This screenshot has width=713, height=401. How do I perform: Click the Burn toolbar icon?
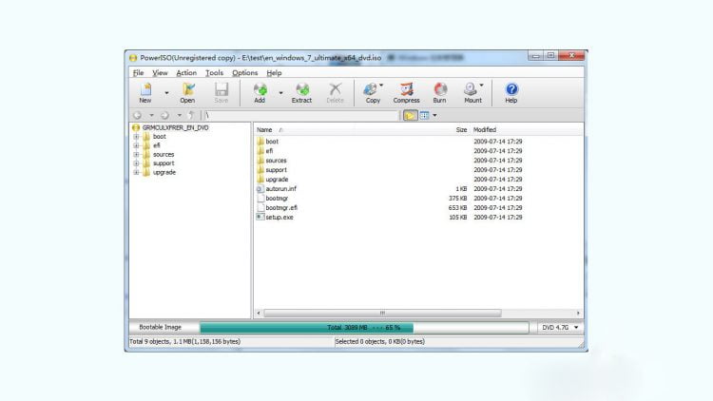440,93
